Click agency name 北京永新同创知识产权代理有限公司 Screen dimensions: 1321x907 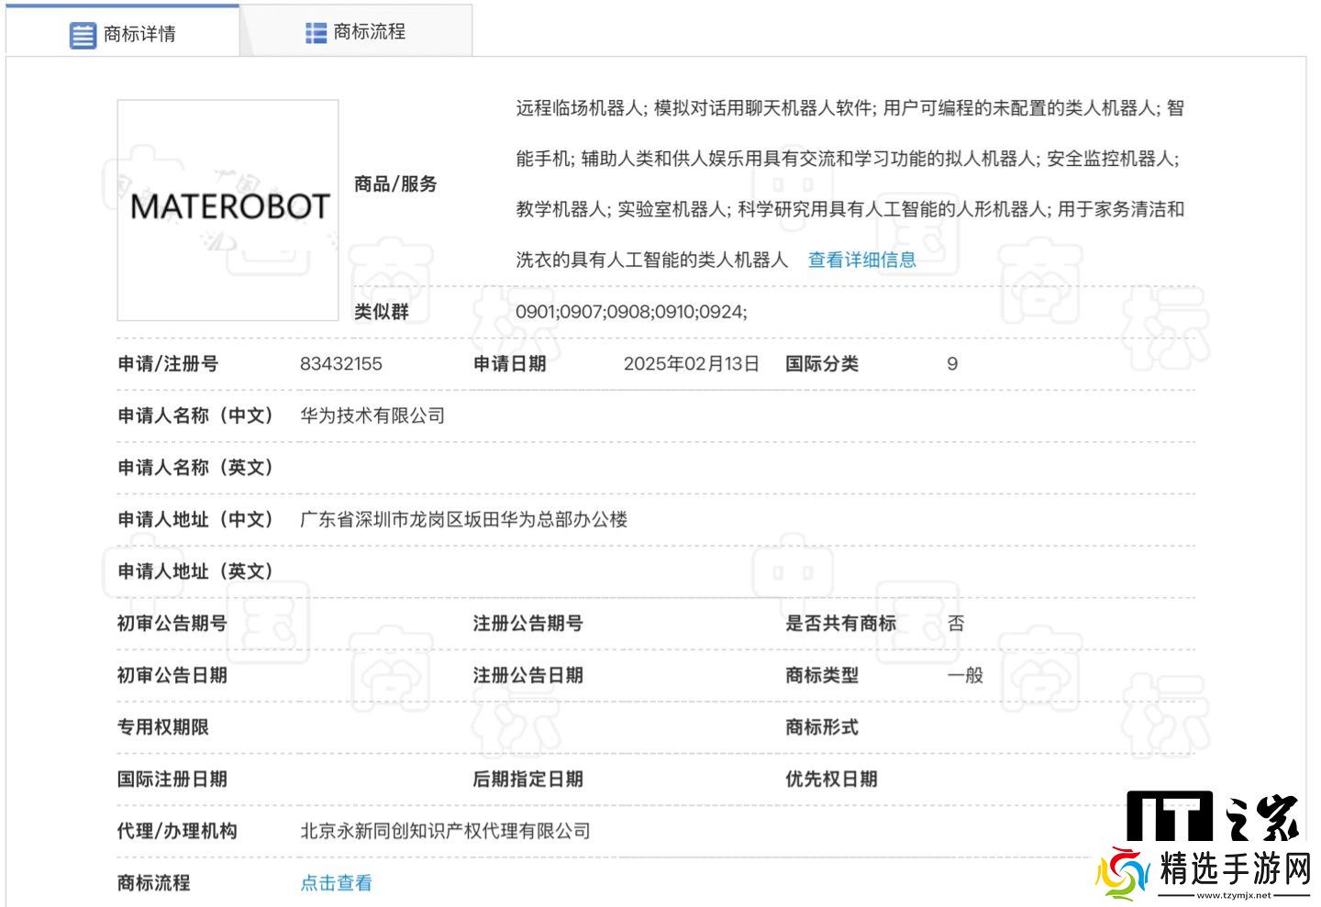(x=445, y=831)
